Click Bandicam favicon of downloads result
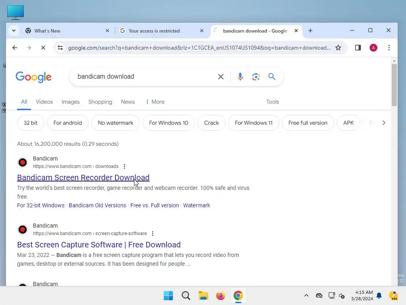The height and width of the screenshot is (305, 406). click(x=23, y=162)
